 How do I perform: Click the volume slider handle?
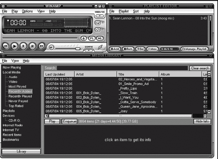click(x=77, y=48)
